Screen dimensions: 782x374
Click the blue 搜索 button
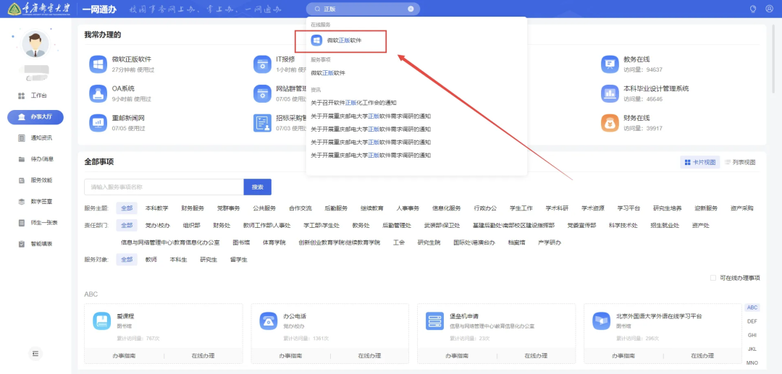click(257, 187)
